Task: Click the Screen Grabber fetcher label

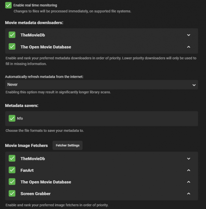Action: [35, 193]
